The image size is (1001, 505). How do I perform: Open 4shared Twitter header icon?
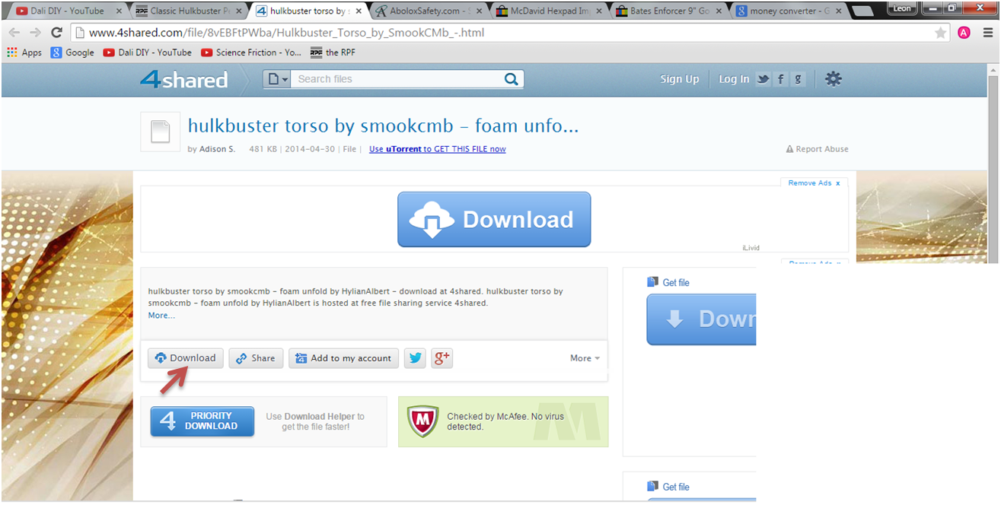(763, 79)
